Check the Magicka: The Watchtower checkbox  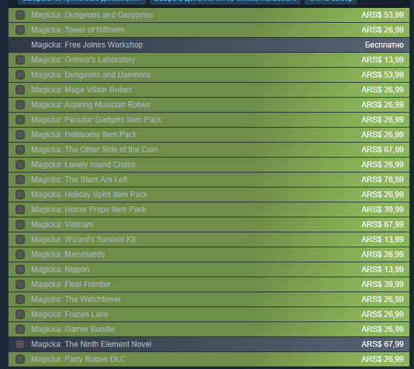click(x=20, y=299)
